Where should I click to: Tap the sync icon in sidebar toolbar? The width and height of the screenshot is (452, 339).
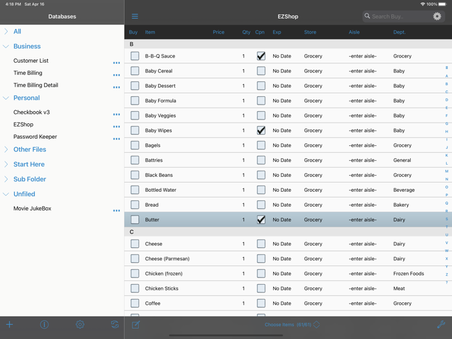coord(115,324)
